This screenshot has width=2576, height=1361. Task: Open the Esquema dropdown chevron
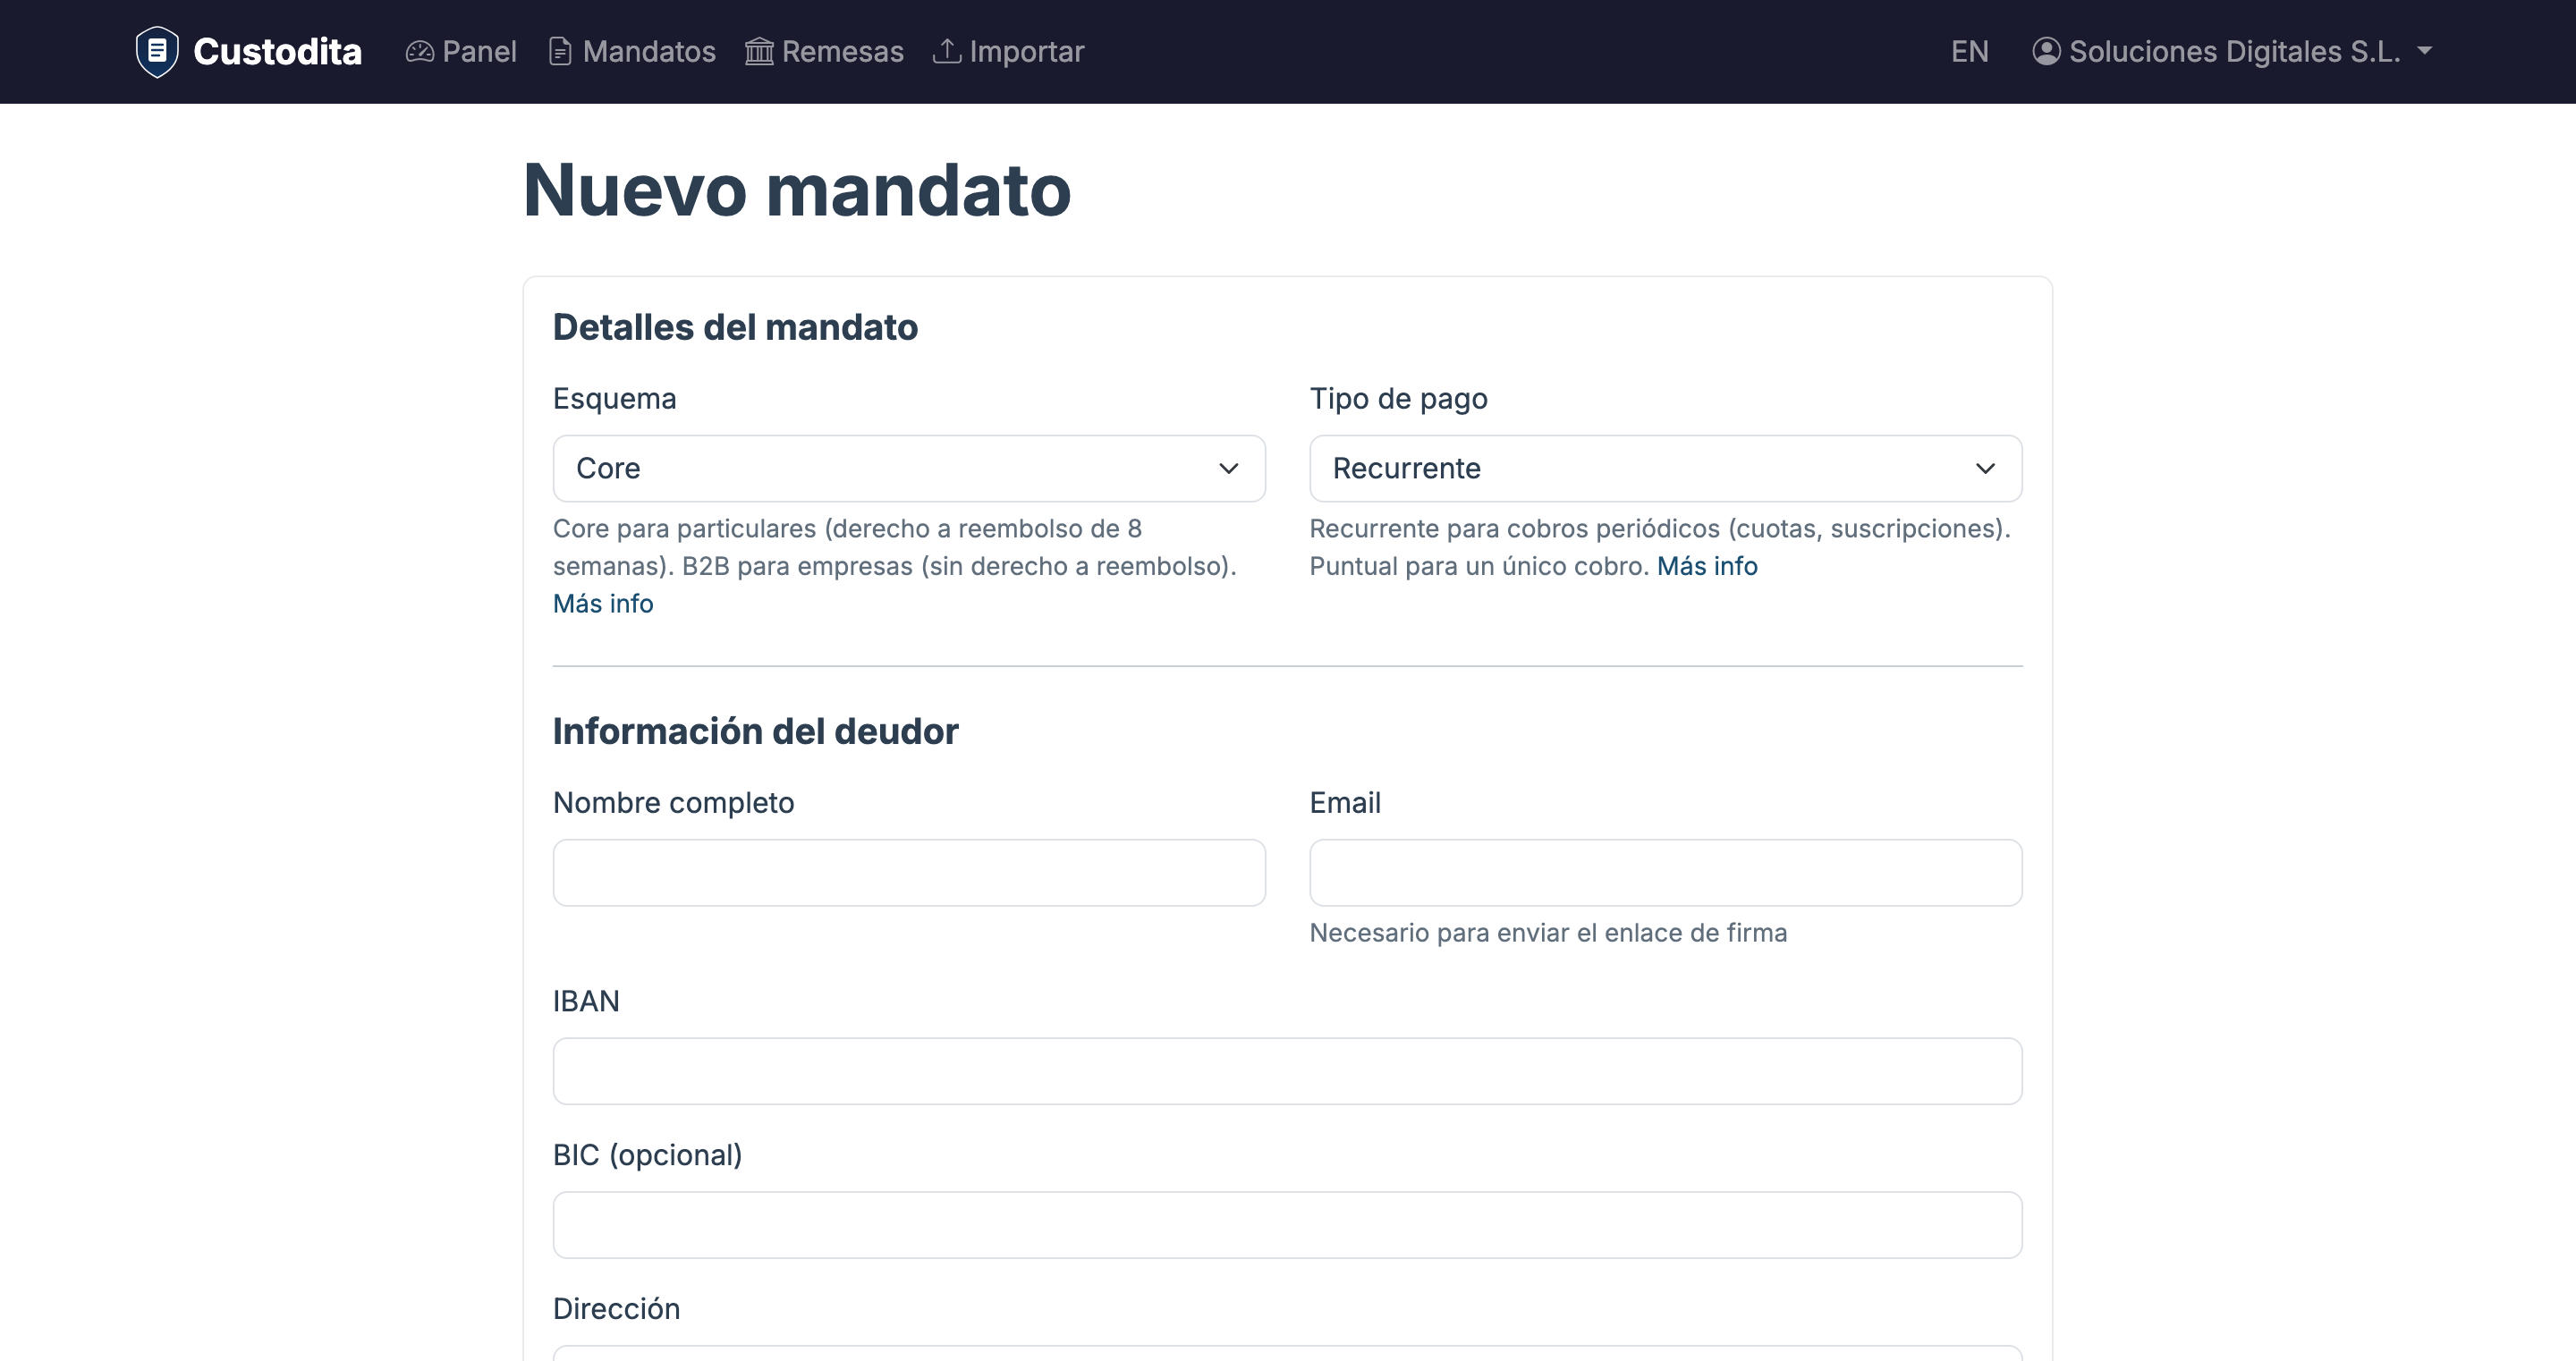(x=1229, y=468)
